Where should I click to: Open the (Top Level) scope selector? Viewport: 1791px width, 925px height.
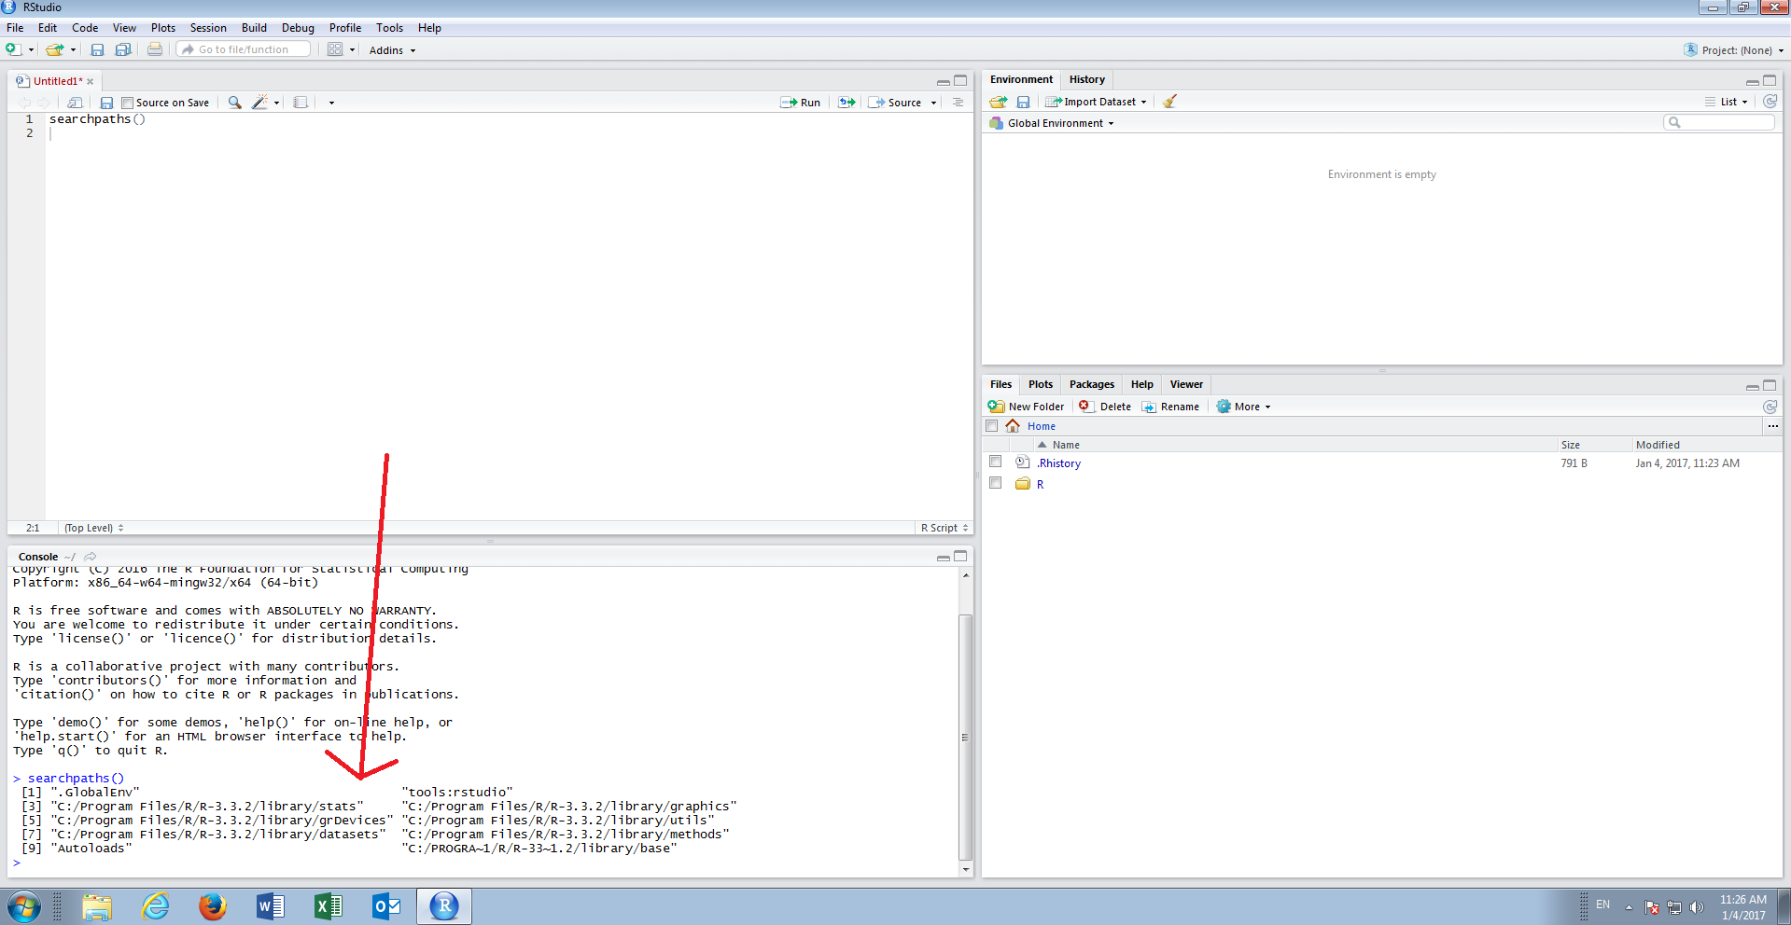tap(93, 528)
